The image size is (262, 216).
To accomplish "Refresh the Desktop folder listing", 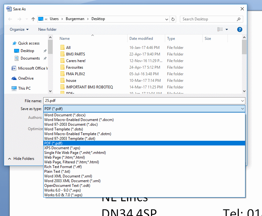I will (173, 19).
